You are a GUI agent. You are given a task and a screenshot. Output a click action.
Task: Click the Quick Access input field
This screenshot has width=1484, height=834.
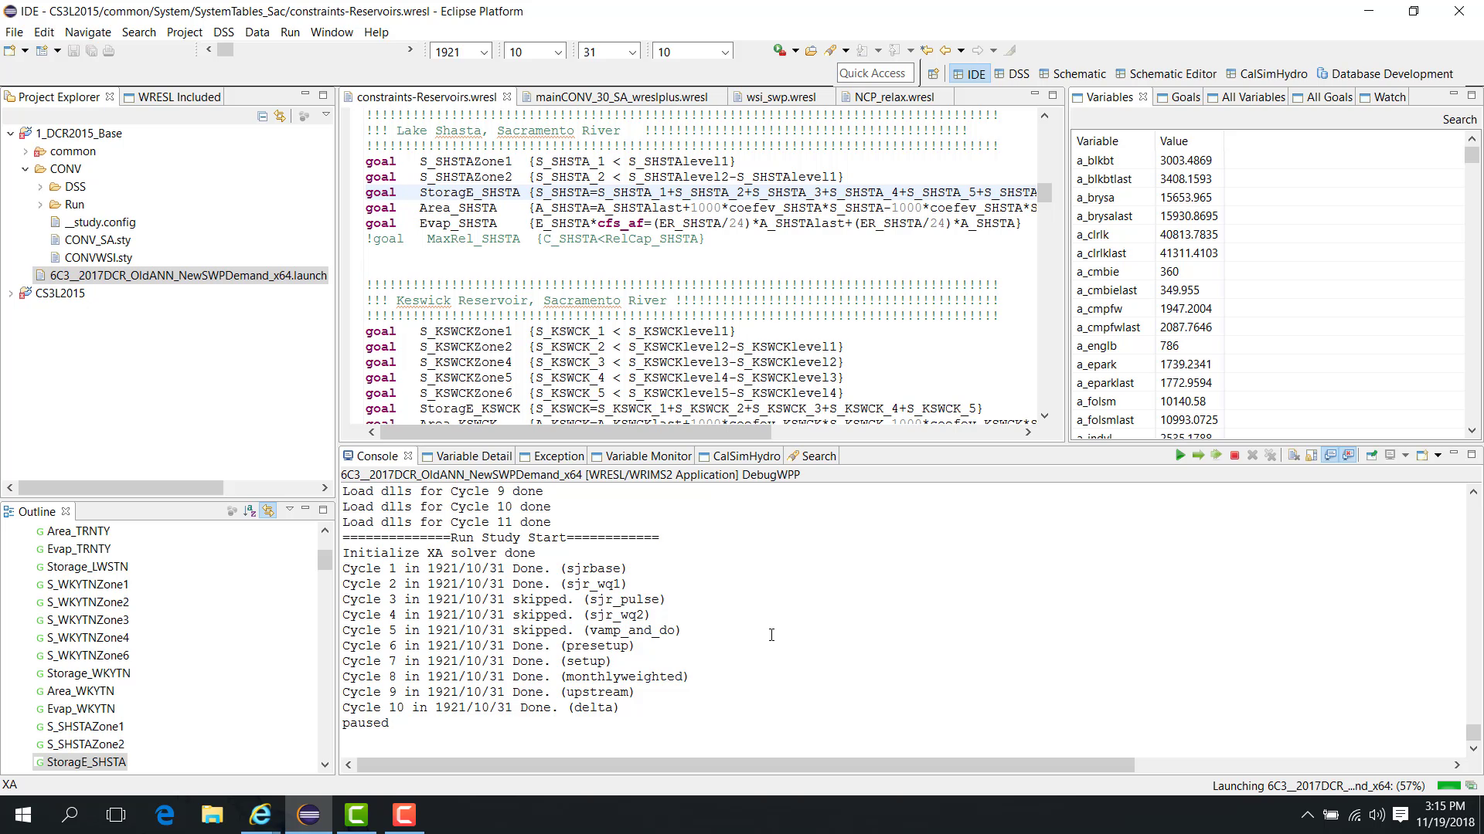(x=875, y=73)
